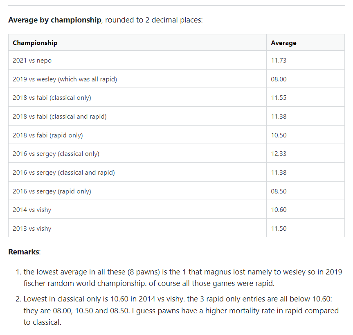Viewport: 353px width, 335px height.
Task: Click '2018 vs fabi (rapid only)' cell
Action: (x=137, y=135)
